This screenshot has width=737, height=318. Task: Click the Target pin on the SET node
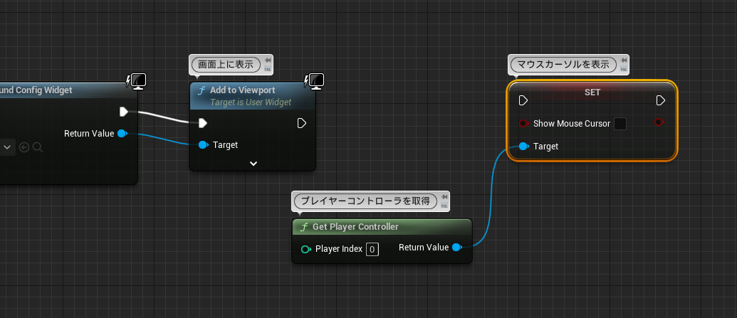tap(523, 146)
